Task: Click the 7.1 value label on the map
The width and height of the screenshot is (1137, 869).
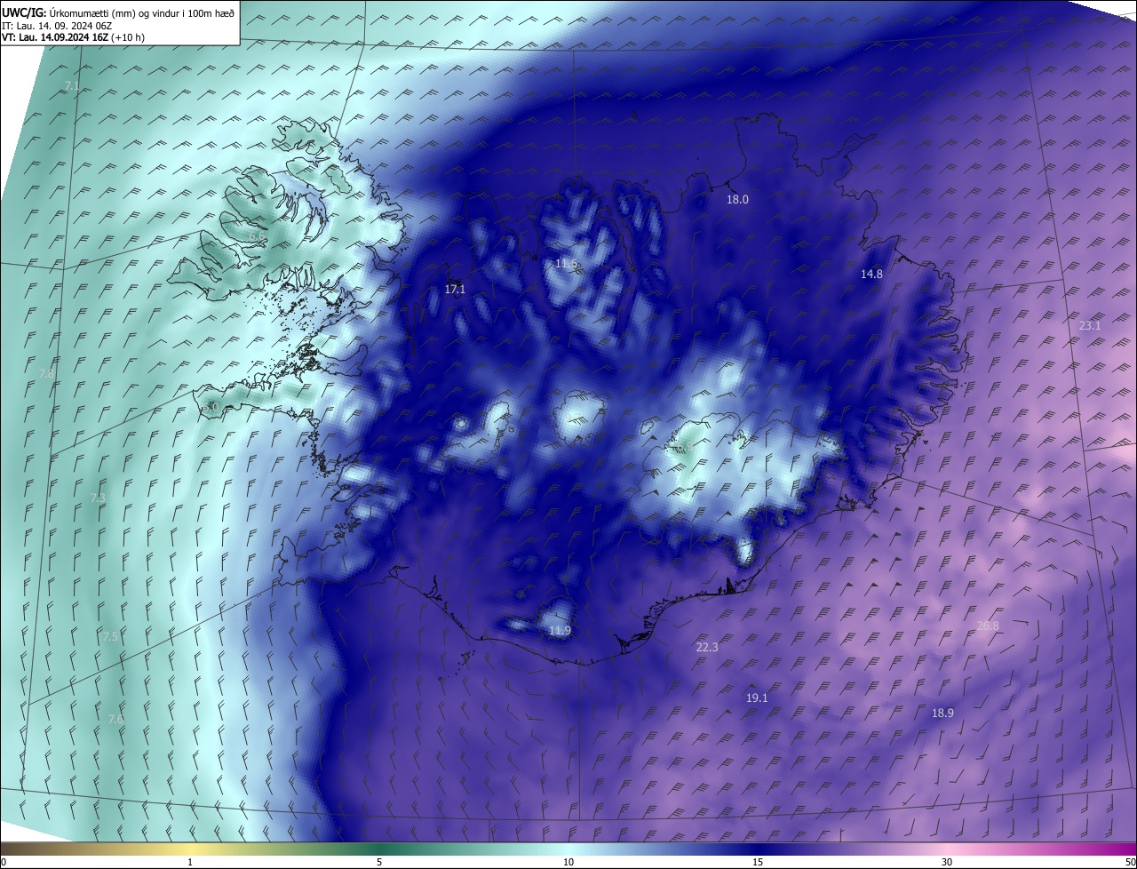Action: click(x=72, y=86)
